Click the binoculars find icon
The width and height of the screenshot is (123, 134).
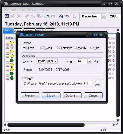pyautogui.click(x=61, y=16)
